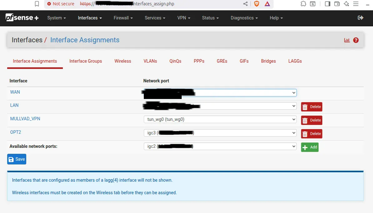Open the status dashboard chart icon
This screenshot has width=373, height=213.
347,40
